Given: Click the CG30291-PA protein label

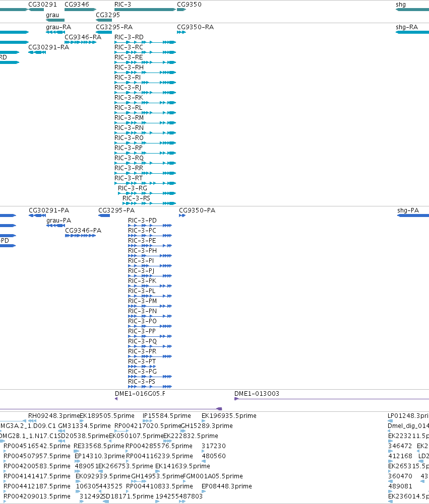Looking at the screenshot, I should (x=49, y=210).
